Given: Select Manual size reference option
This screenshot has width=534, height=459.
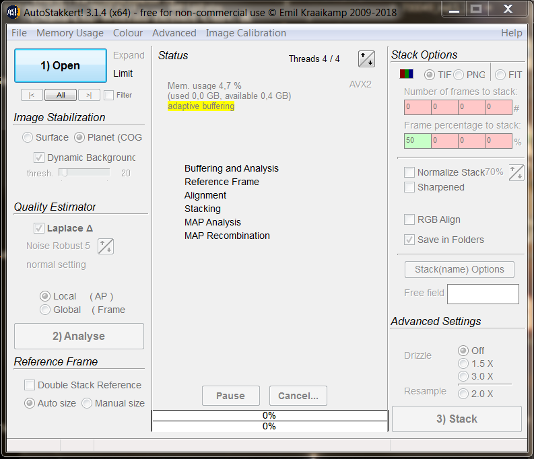Looking at the screenshot, I should click(87, 403).
